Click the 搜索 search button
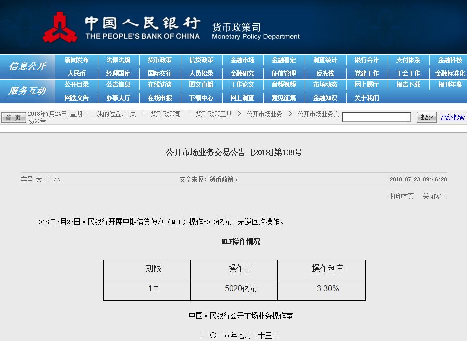The height and width of the screenshot is (341, 467). (x=427, y=117)
